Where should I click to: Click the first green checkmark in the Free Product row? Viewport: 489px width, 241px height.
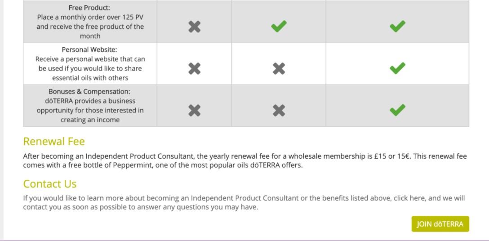click(279, 27)
